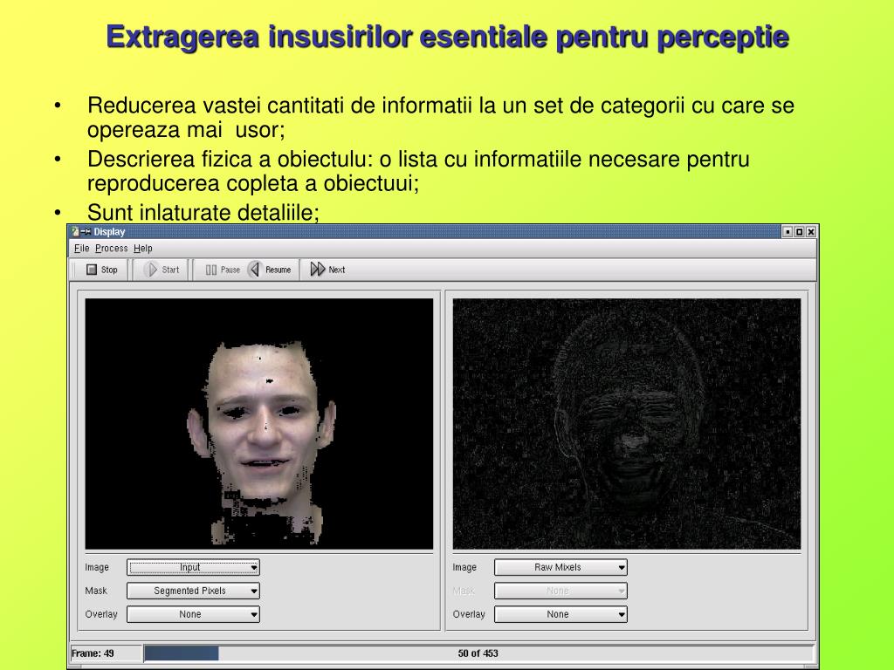Click the segmented face input image
Viewport: 894px width, 670px height.
[259, 424]
